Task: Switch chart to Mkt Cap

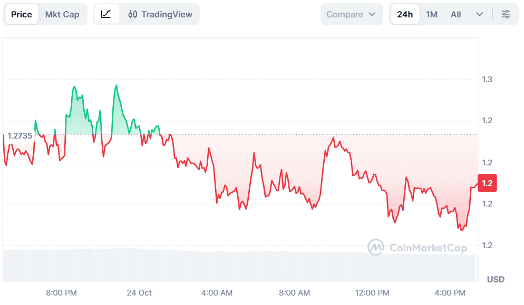Action: coord(62,14)
